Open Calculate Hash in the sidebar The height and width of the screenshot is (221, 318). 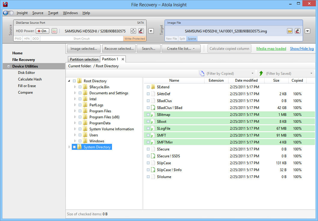(30, 79)
